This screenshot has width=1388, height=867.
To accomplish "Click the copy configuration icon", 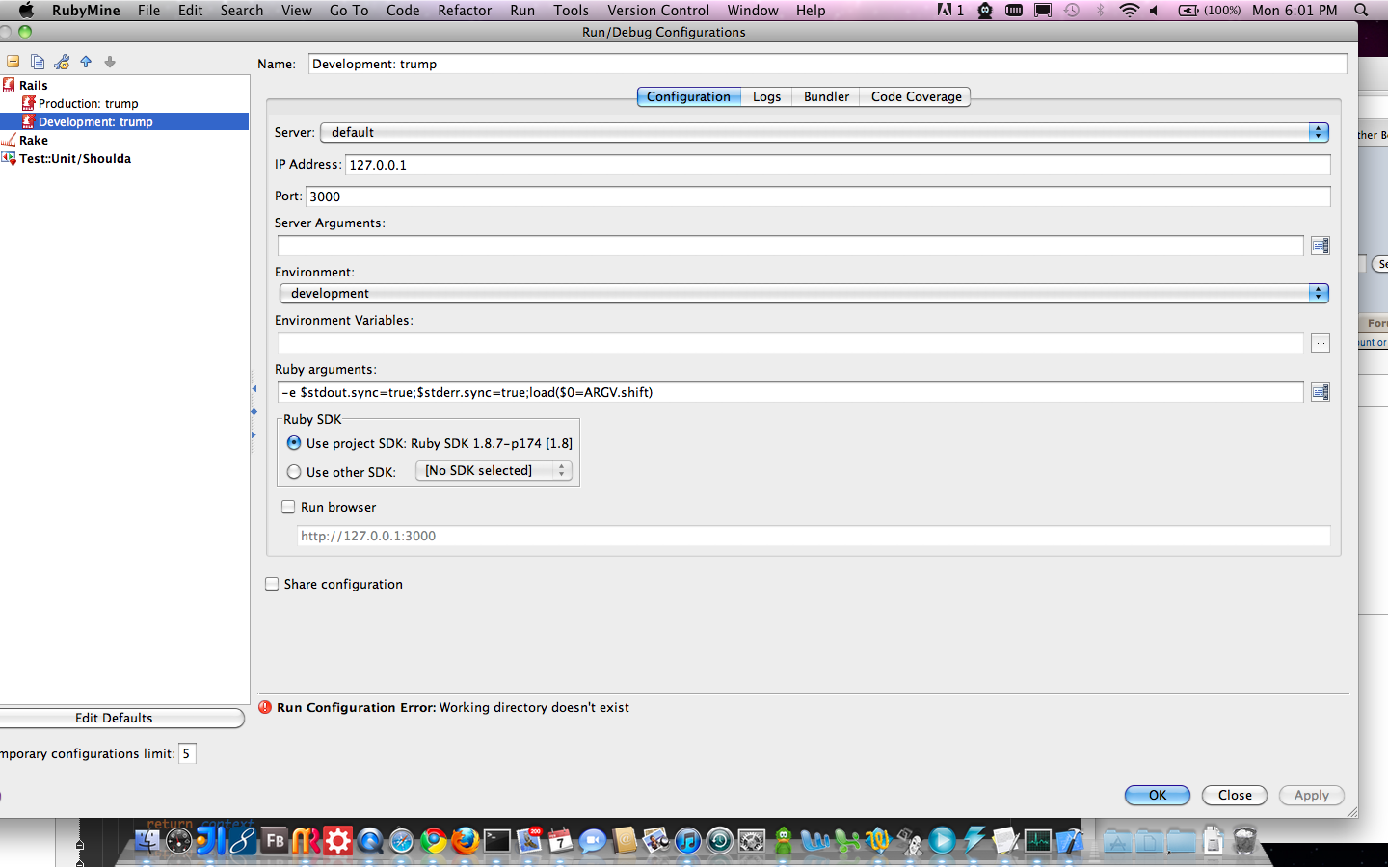I will tap(38, 62).
